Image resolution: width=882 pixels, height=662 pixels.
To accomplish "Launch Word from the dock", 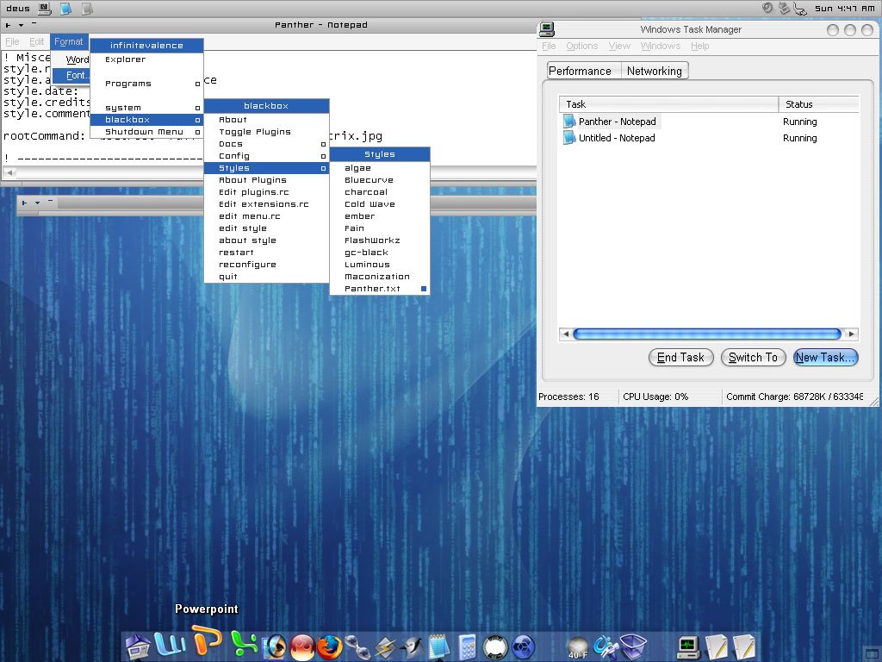I will (170, 644).
